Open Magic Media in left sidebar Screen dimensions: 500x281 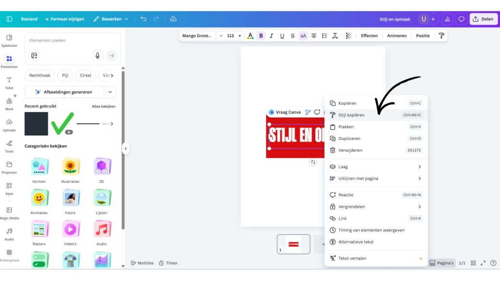[9, 213]
